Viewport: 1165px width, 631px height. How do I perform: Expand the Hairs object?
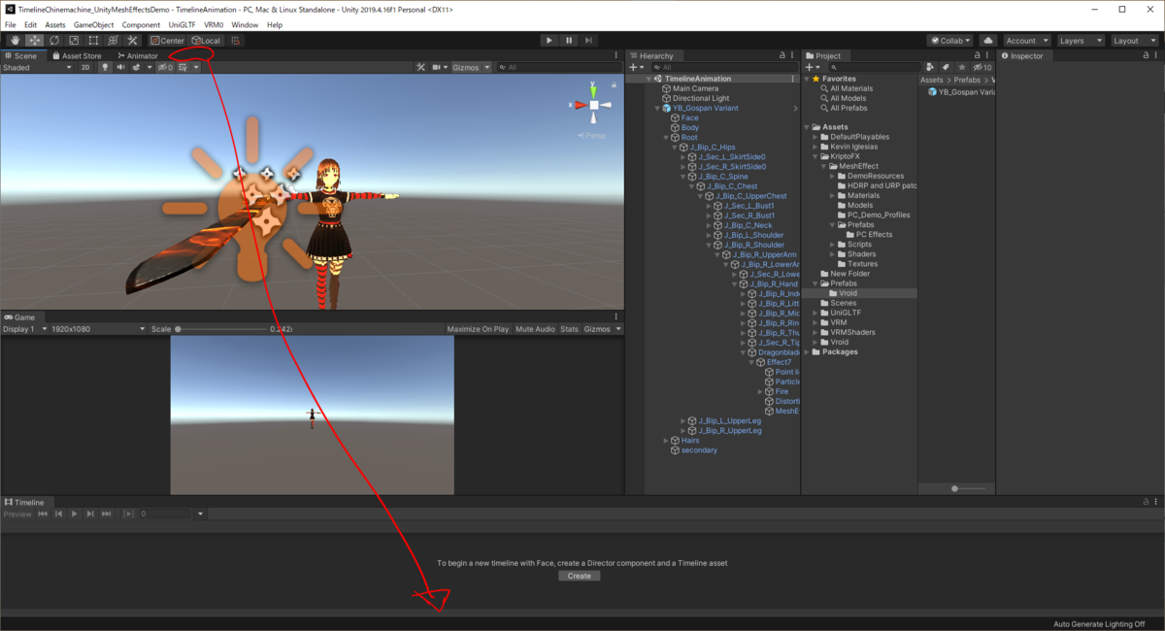665,440
